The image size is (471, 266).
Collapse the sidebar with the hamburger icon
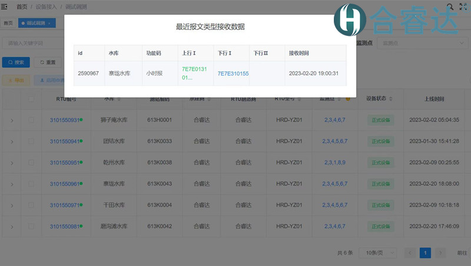5,6
